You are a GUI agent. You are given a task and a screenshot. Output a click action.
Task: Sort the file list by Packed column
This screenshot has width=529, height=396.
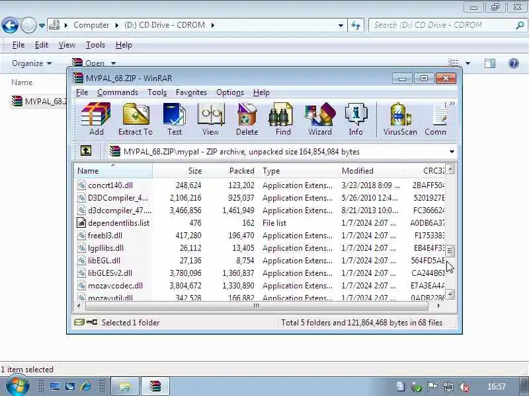point(231,171)
